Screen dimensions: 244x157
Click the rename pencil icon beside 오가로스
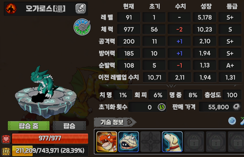81,9
